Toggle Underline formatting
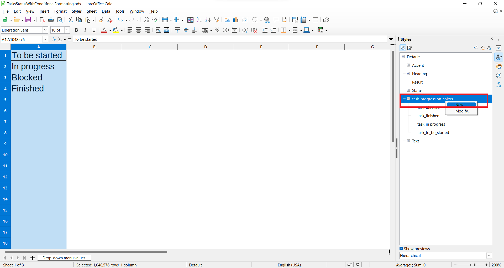 [x=94, y=30]
